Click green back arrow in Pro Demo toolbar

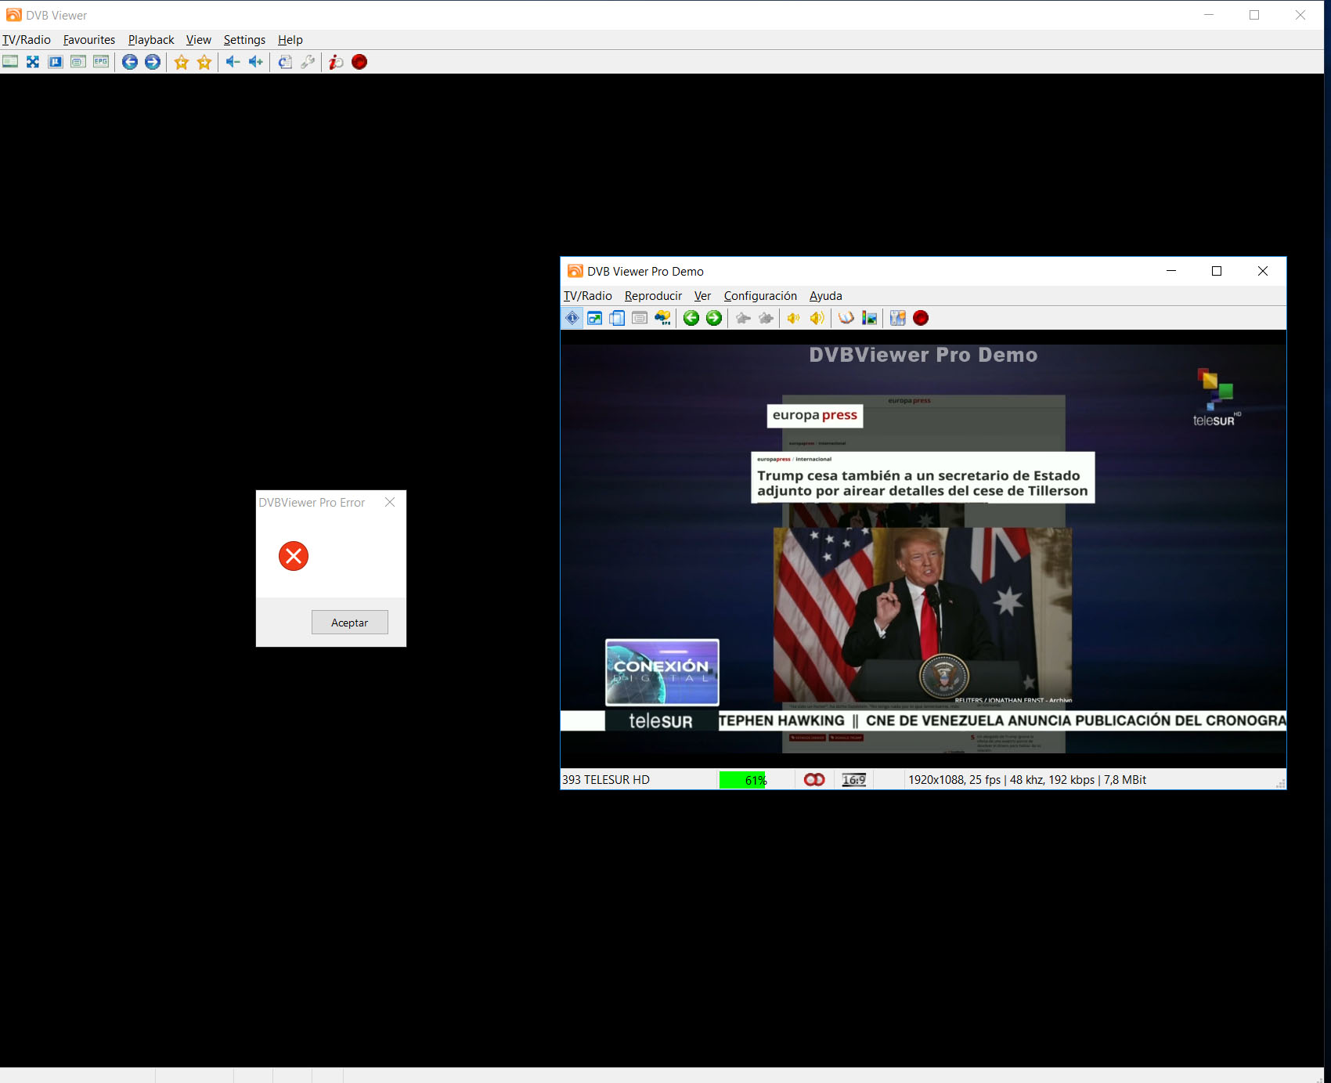tap(691, 318)
